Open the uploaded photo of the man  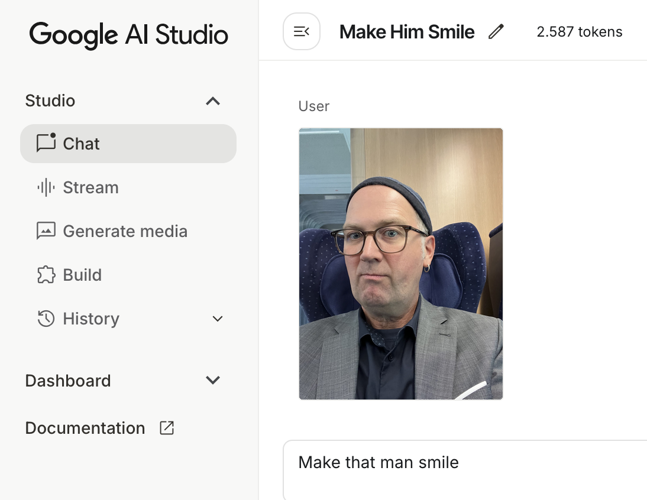click(401, 264)
